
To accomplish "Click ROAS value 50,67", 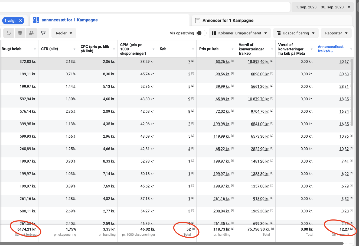I will click(x=344, y=61).
